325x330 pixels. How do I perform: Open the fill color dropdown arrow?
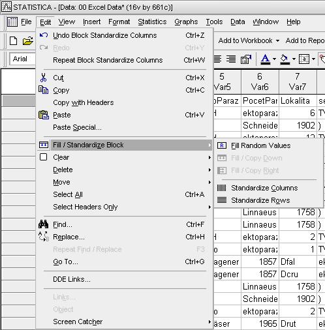pos(294,59)
